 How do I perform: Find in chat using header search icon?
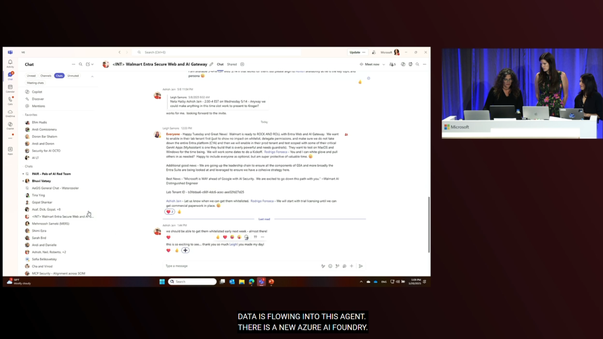click(x=417, y=65)
